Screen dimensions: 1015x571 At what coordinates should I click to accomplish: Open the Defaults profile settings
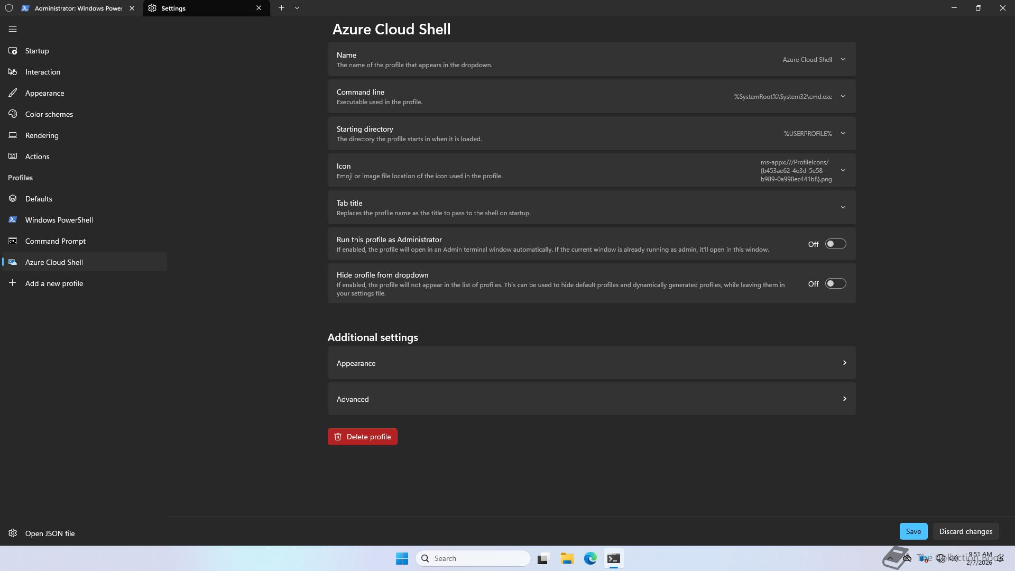point(39,199)
